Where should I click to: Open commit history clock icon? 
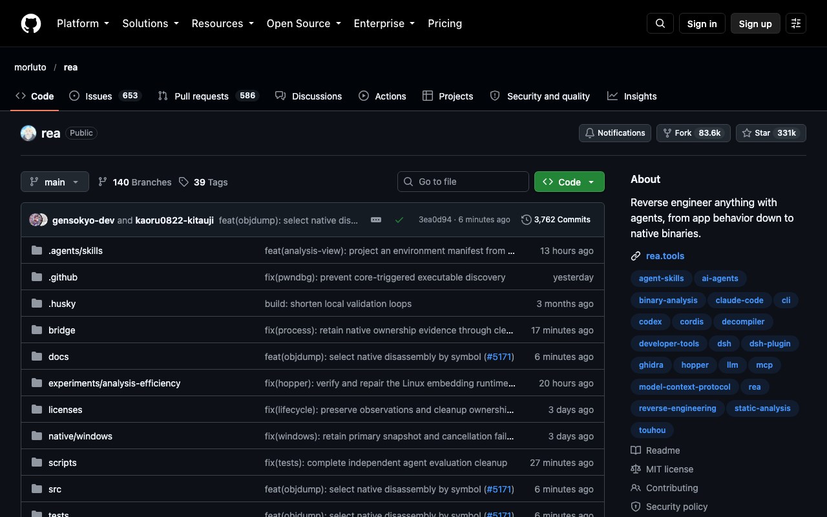[x=527, y=220]
